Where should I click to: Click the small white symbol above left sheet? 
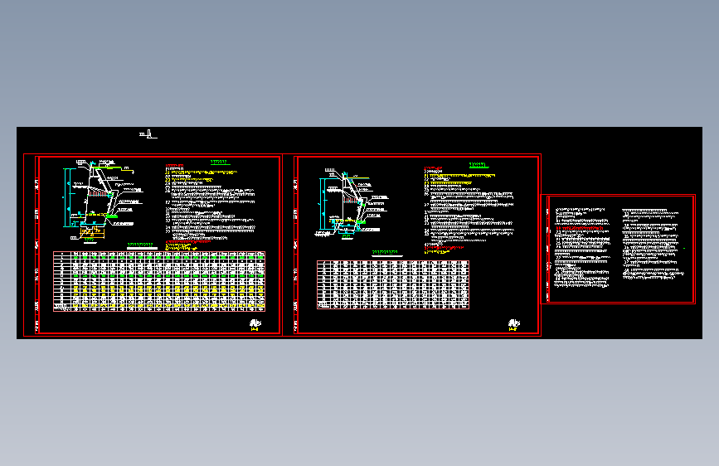[x=148, y=134]
